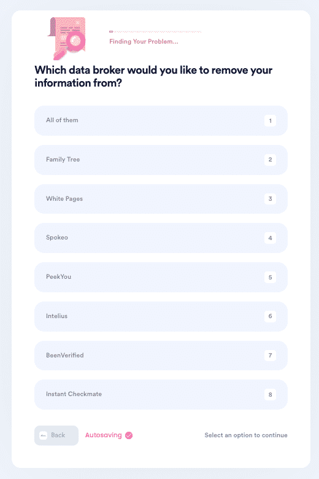The width and height of the screenshot is (319, 479).
Task: Choose Family Tree data broker
Action: point(161,160)
